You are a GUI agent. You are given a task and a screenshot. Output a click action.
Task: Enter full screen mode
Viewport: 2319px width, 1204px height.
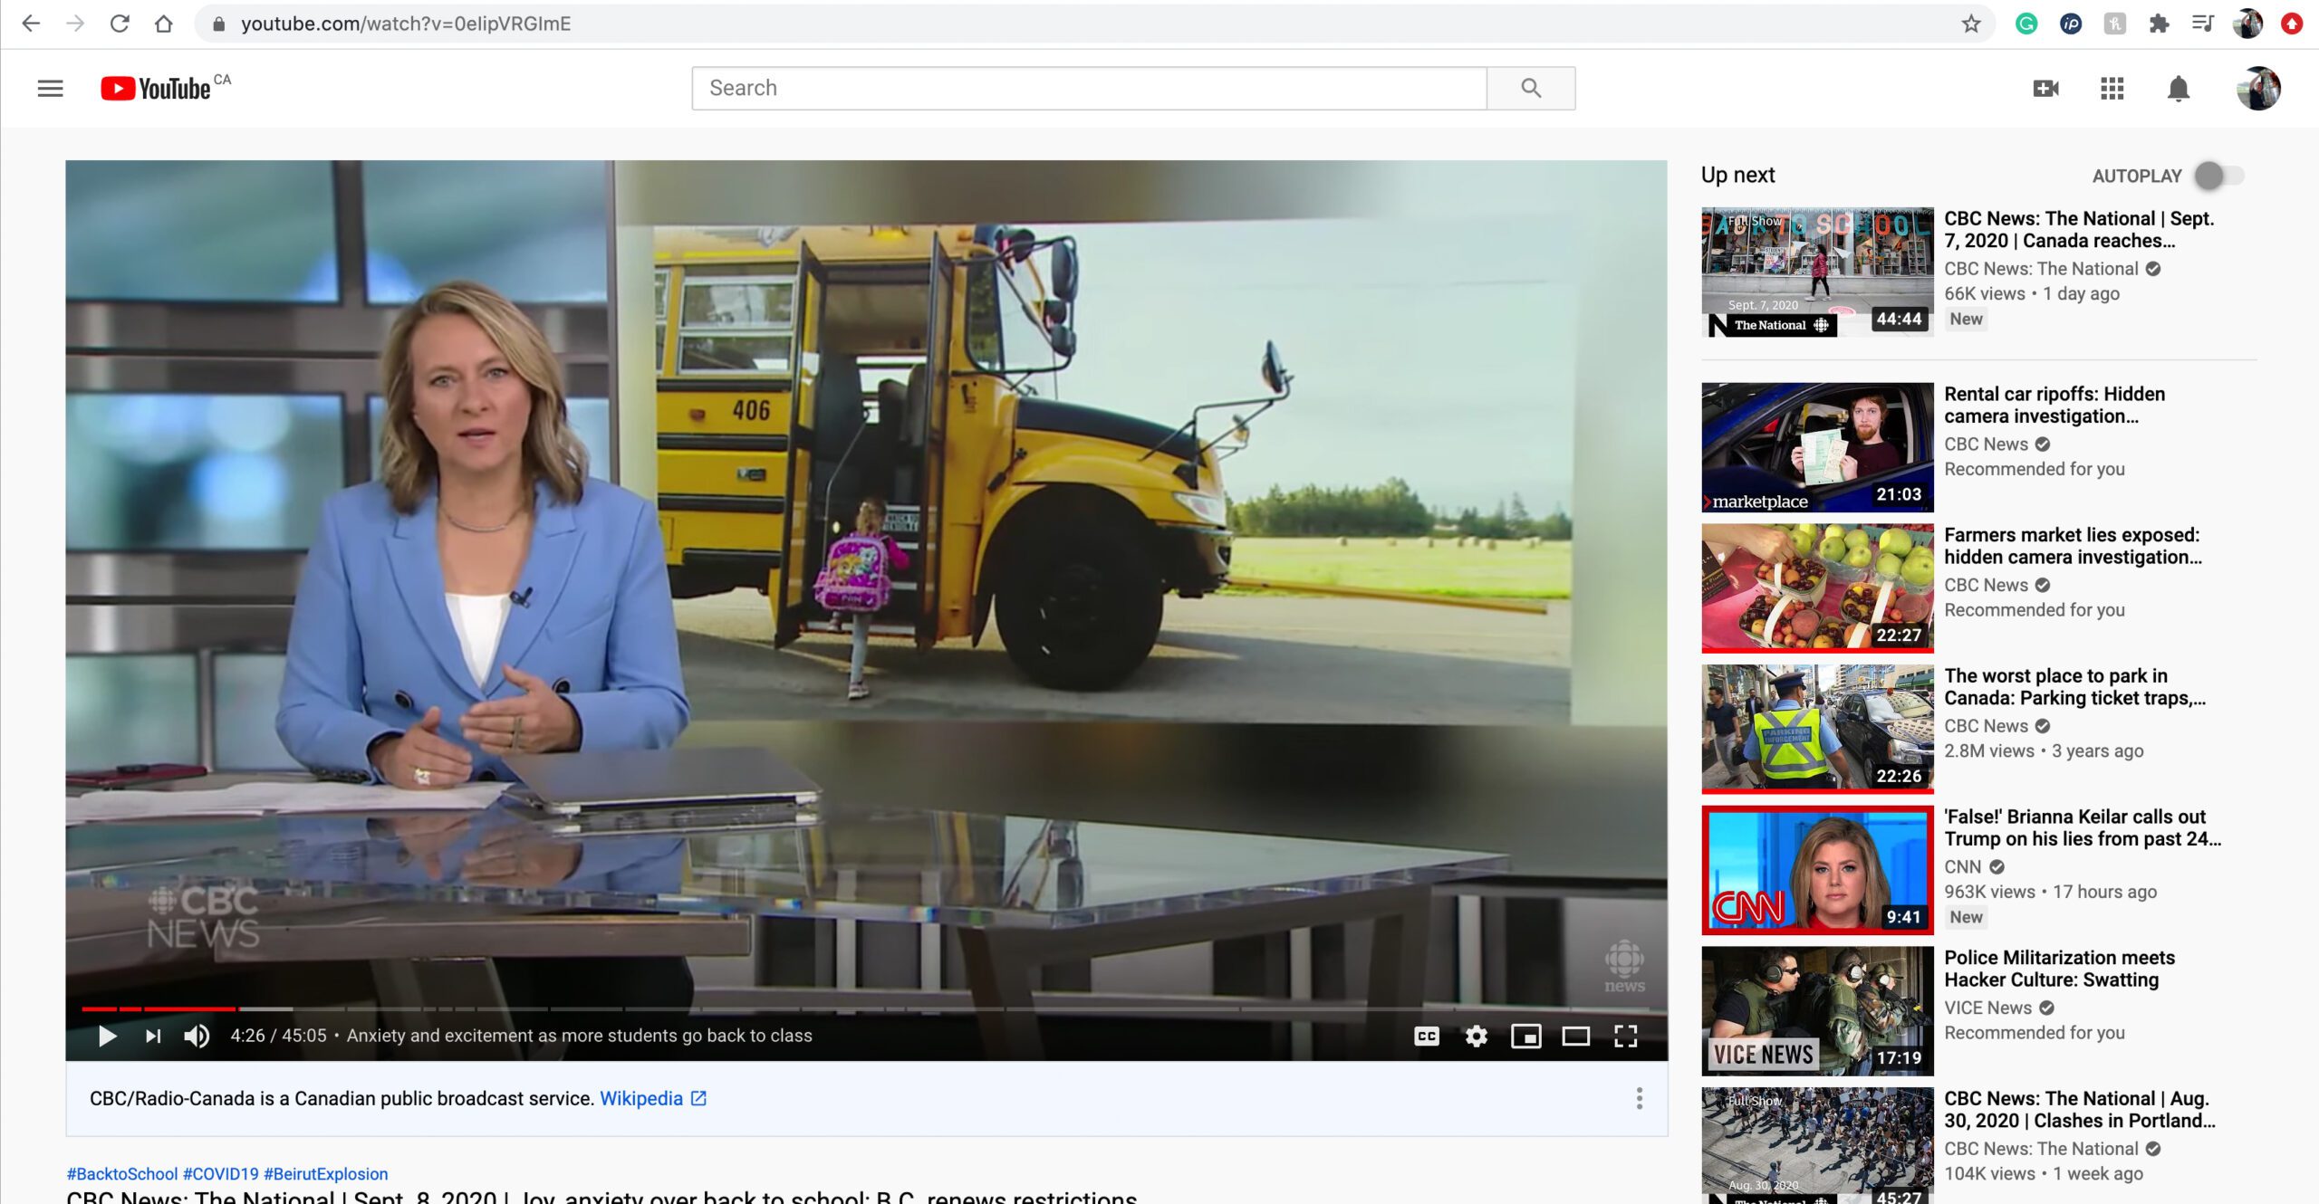coord(1626,1036)
